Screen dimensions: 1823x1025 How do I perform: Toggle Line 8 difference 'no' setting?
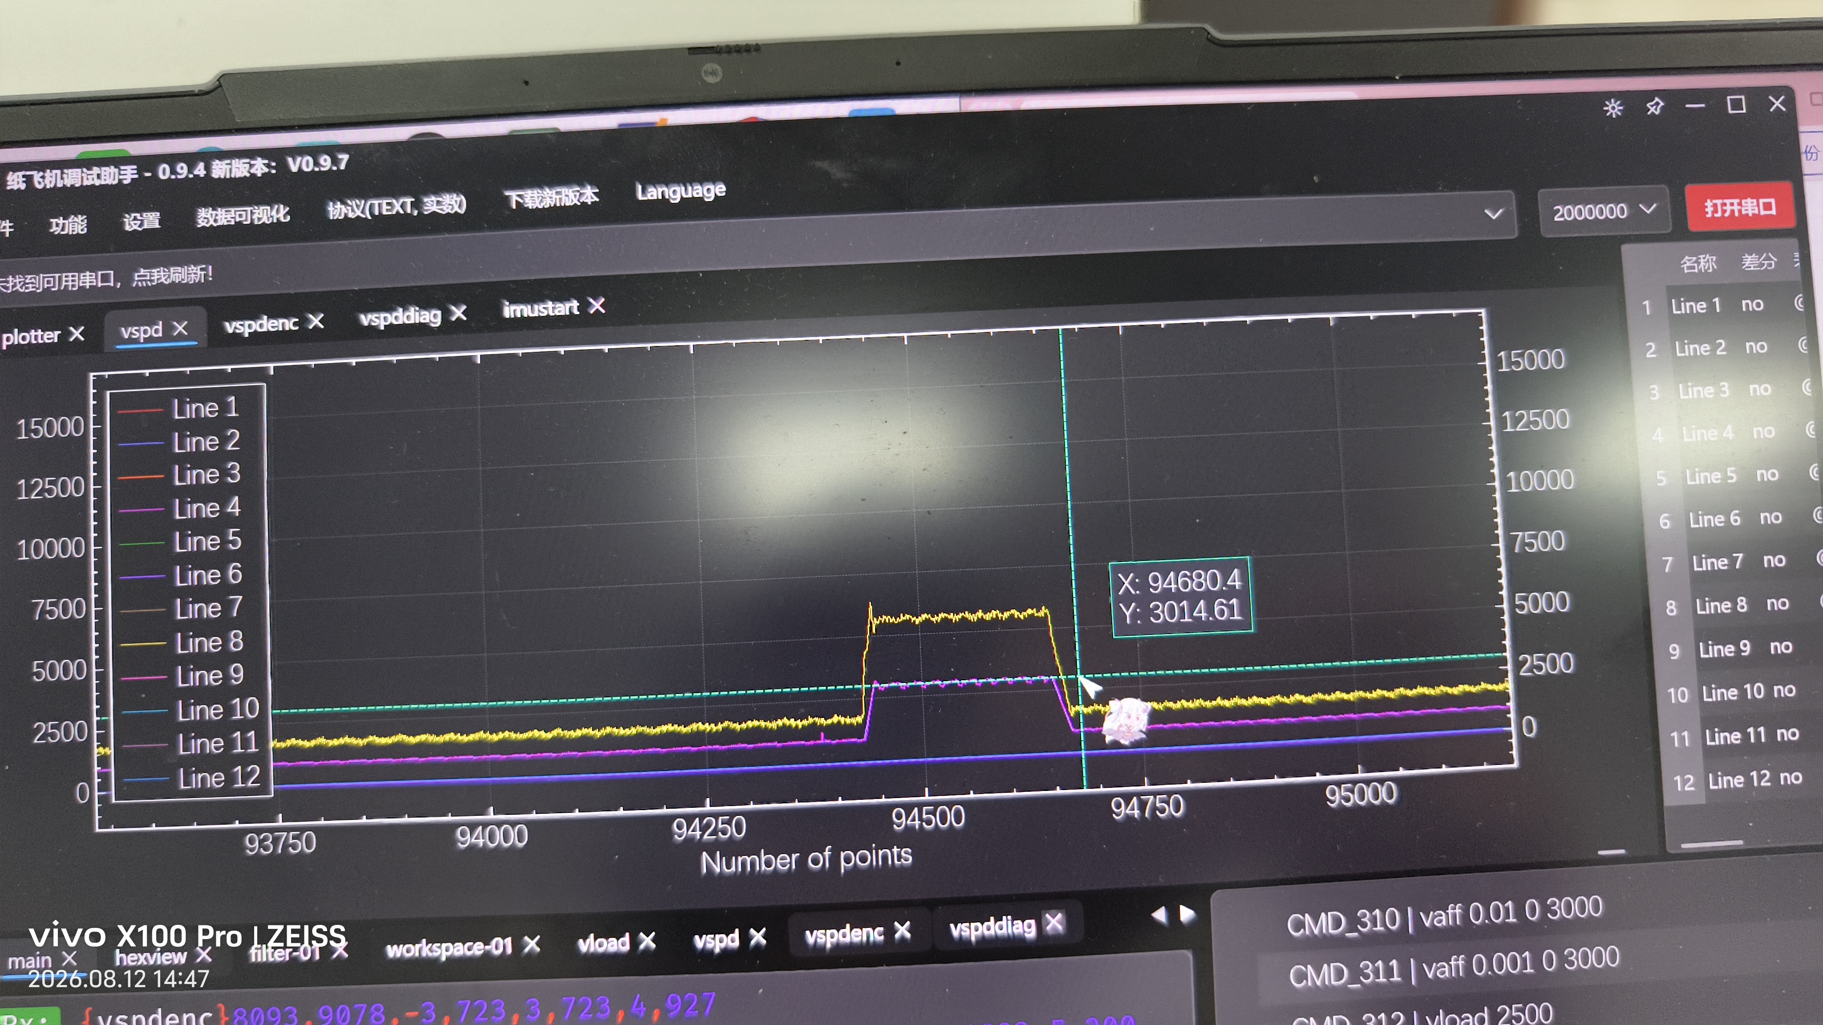tap(1777, 604)
